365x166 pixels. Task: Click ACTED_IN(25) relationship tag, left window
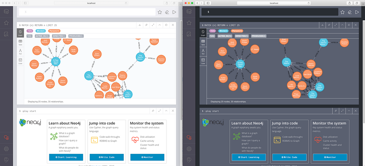(x=42, y=36)
